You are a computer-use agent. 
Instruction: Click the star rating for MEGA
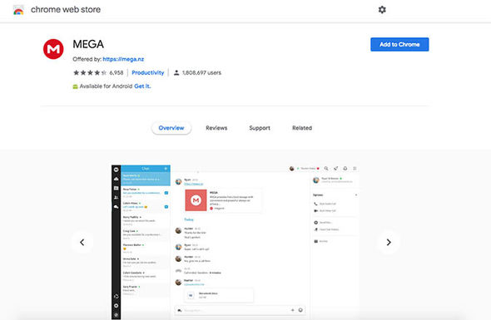pos(90,73)
